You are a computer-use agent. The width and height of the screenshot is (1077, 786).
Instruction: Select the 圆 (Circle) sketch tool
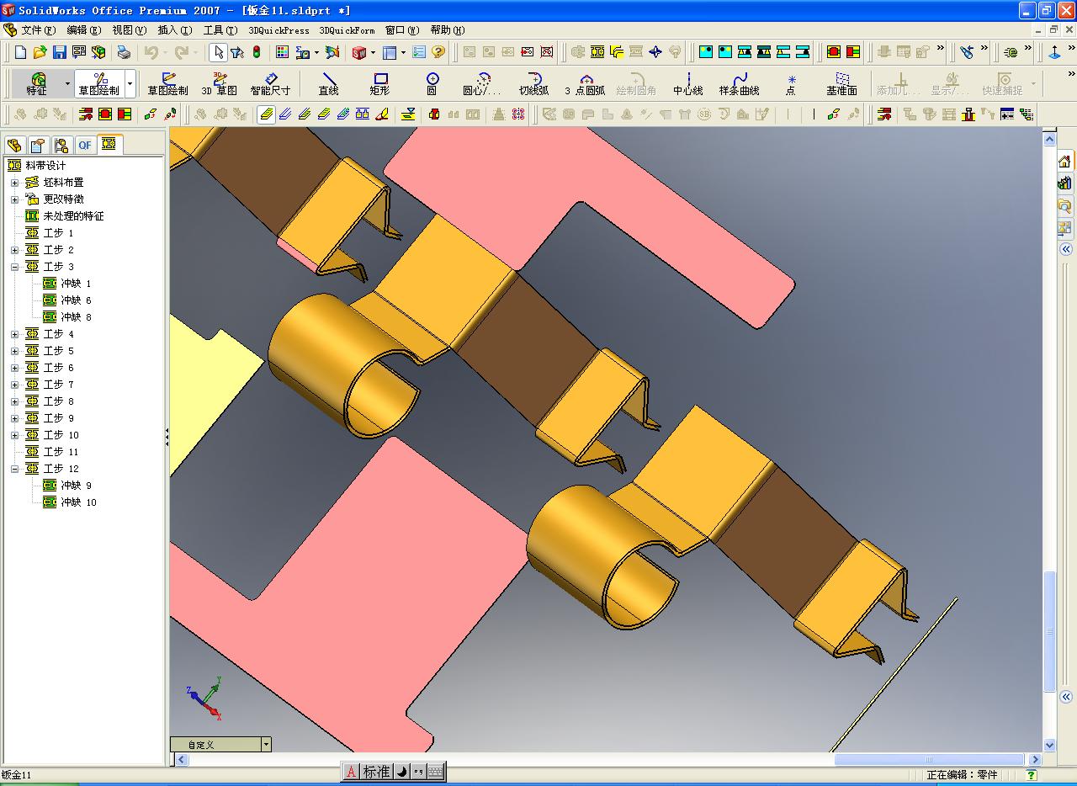point(432,84)
